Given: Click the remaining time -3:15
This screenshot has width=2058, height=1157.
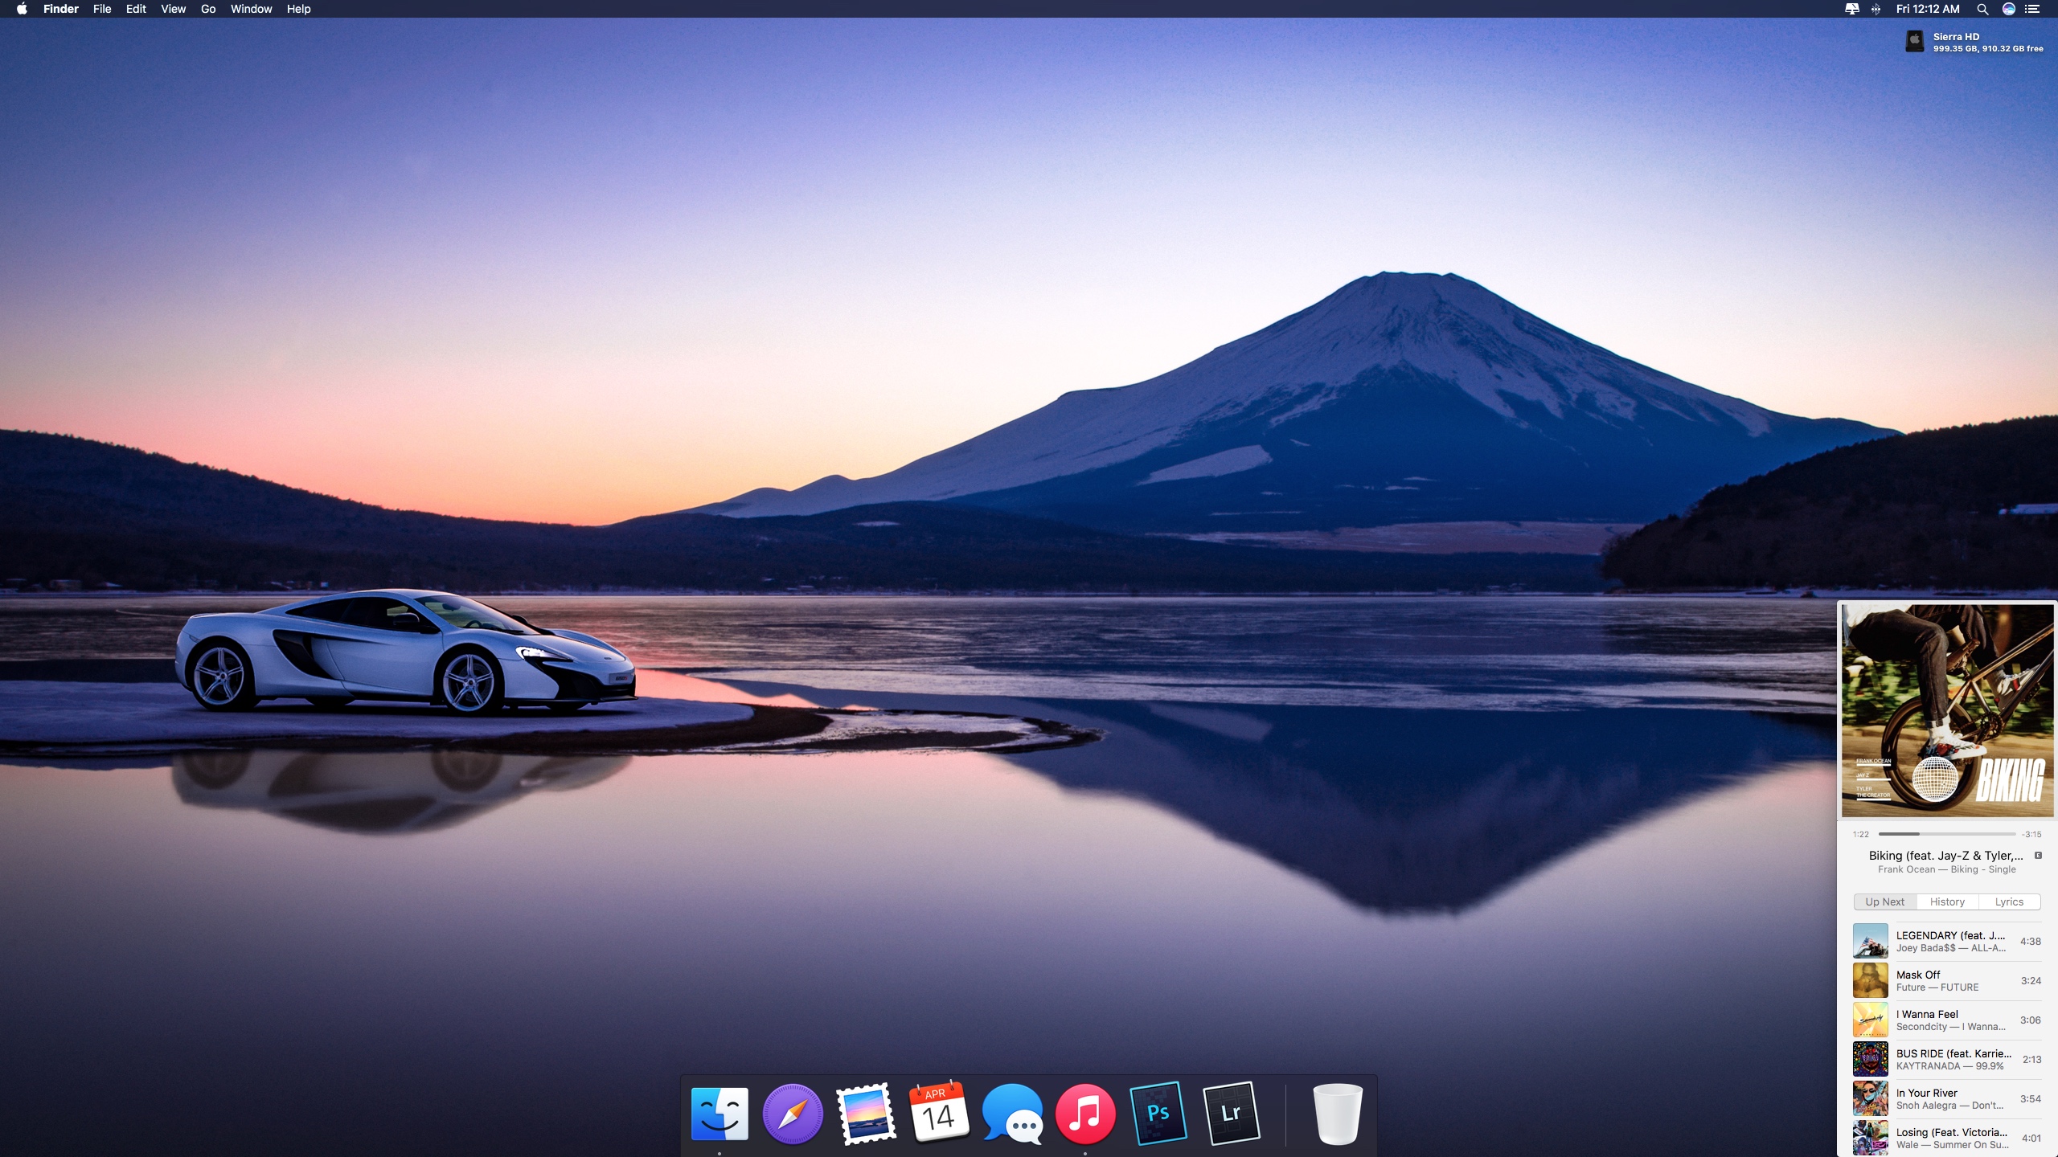Looking at the screenshot, I should tap(2032, 834).
